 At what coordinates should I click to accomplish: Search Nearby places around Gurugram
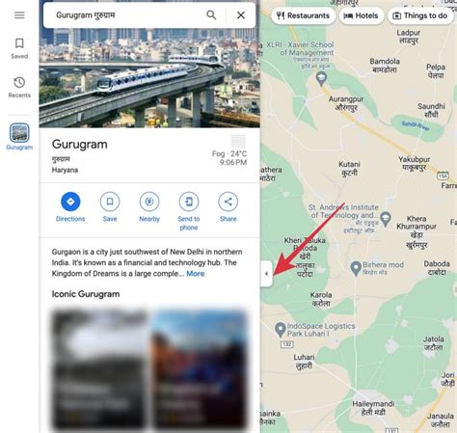(149, 207)
